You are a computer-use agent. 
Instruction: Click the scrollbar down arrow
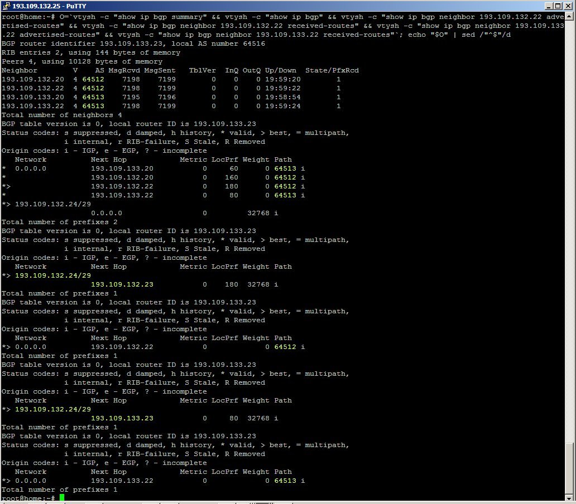click(569, 497)
